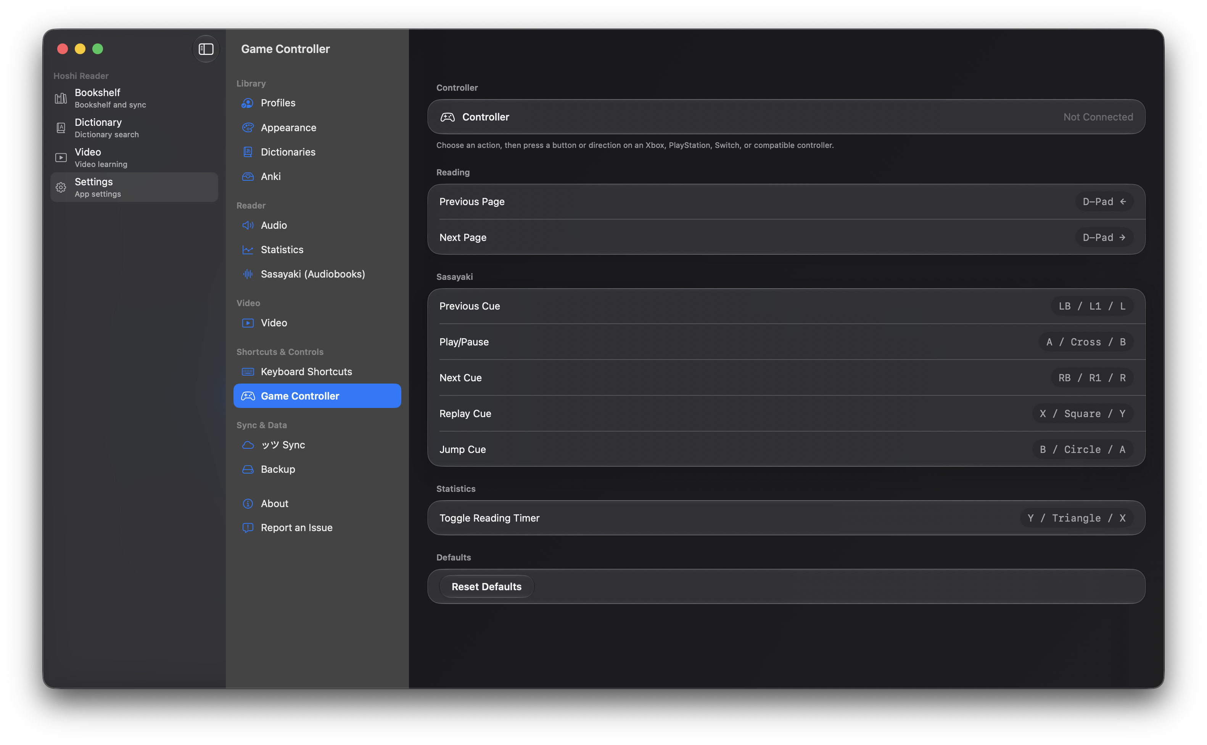
Task: Toggle the sidebar visibility icon
Action: coord(206,49)
